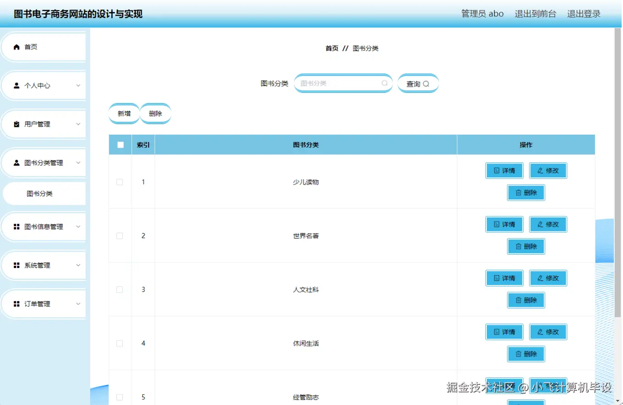
Task: Click the 系统管理 sidebar label
Action: click(x=37, y=265)
